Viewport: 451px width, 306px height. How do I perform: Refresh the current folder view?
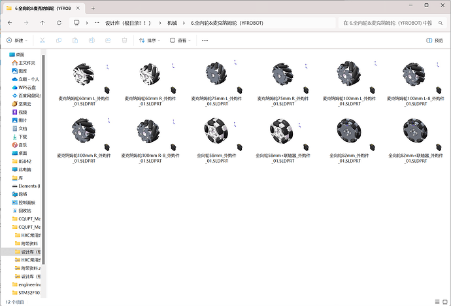[59, 23]
